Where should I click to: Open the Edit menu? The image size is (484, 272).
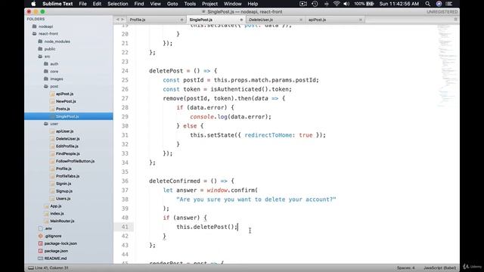coord(97,4)
